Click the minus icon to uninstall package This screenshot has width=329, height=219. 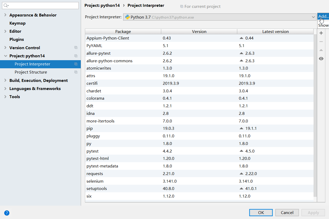coord(321,42)
